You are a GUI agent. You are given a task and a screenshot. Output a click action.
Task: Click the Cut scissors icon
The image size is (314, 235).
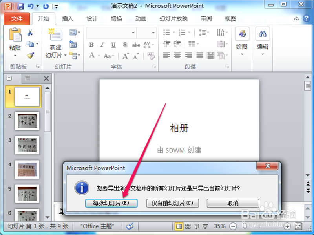[30, 33]
